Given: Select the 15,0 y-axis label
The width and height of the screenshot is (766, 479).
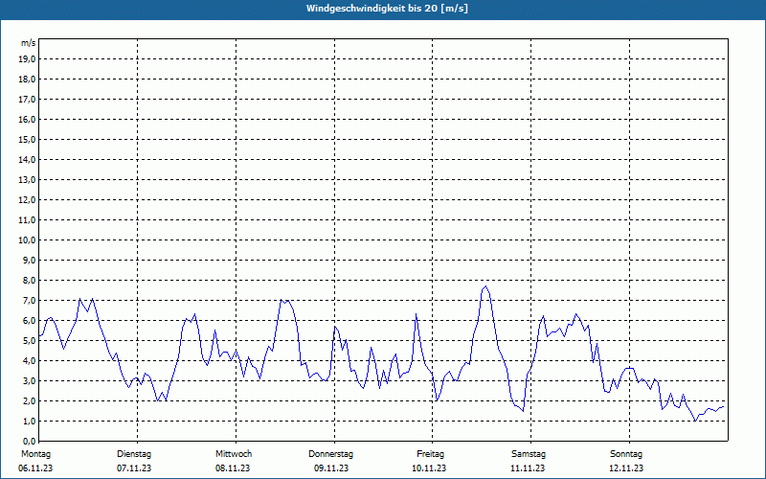Looking at the screenshot, I should tap(28, 139).
